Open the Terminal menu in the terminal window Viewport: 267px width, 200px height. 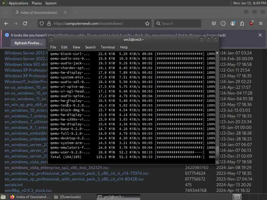click(x=108, y=47)
